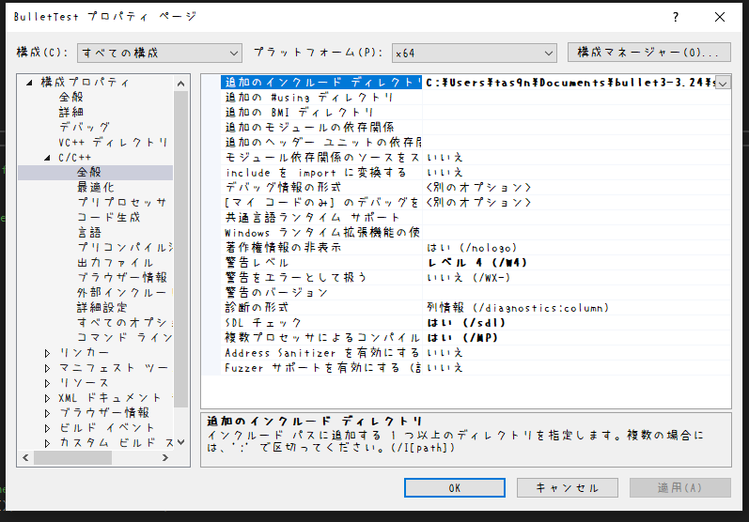The width and height of the screenshot is (749, 522).
Task: Open the 構成(C) configuration dropdown
Action: [160, 53]
